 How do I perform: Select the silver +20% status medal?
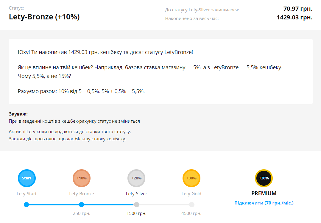coord(136,178)
